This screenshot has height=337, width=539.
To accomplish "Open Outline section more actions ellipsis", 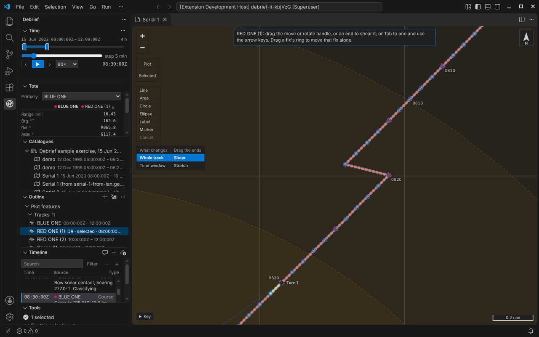I will pos(123,197).
